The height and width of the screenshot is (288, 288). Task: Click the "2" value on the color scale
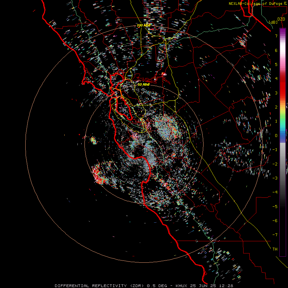pos(276,107)
